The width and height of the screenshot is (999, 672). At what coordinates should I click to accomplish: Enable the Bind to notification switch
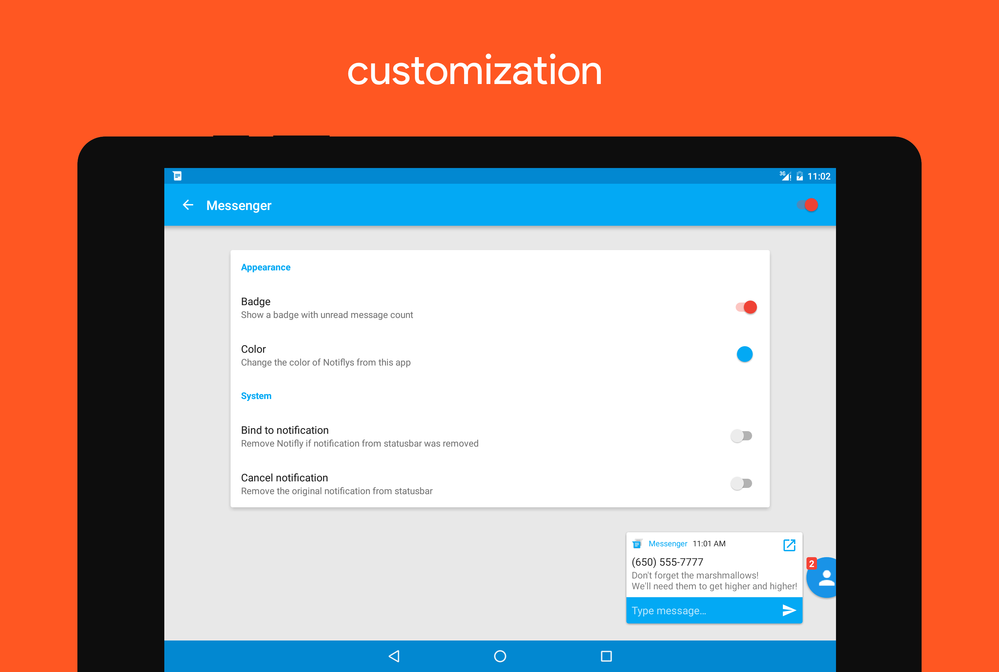[x=742, y=436]
